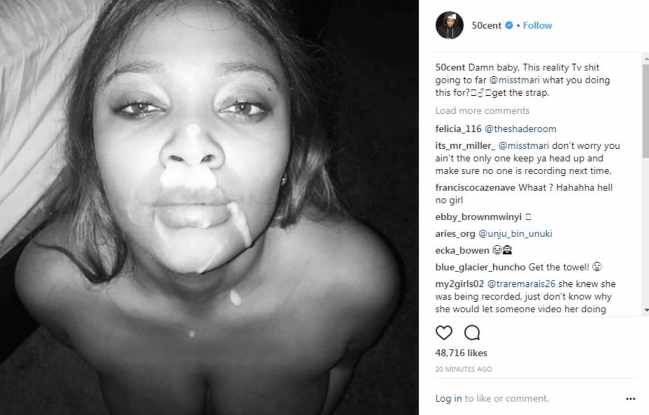
Task: Click the 20 minutes ago timestamp
Action: 463,369
